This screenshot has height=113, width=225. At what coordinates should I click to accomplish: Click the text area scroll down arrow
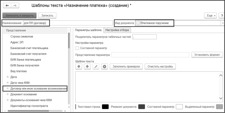pos(221,98)
